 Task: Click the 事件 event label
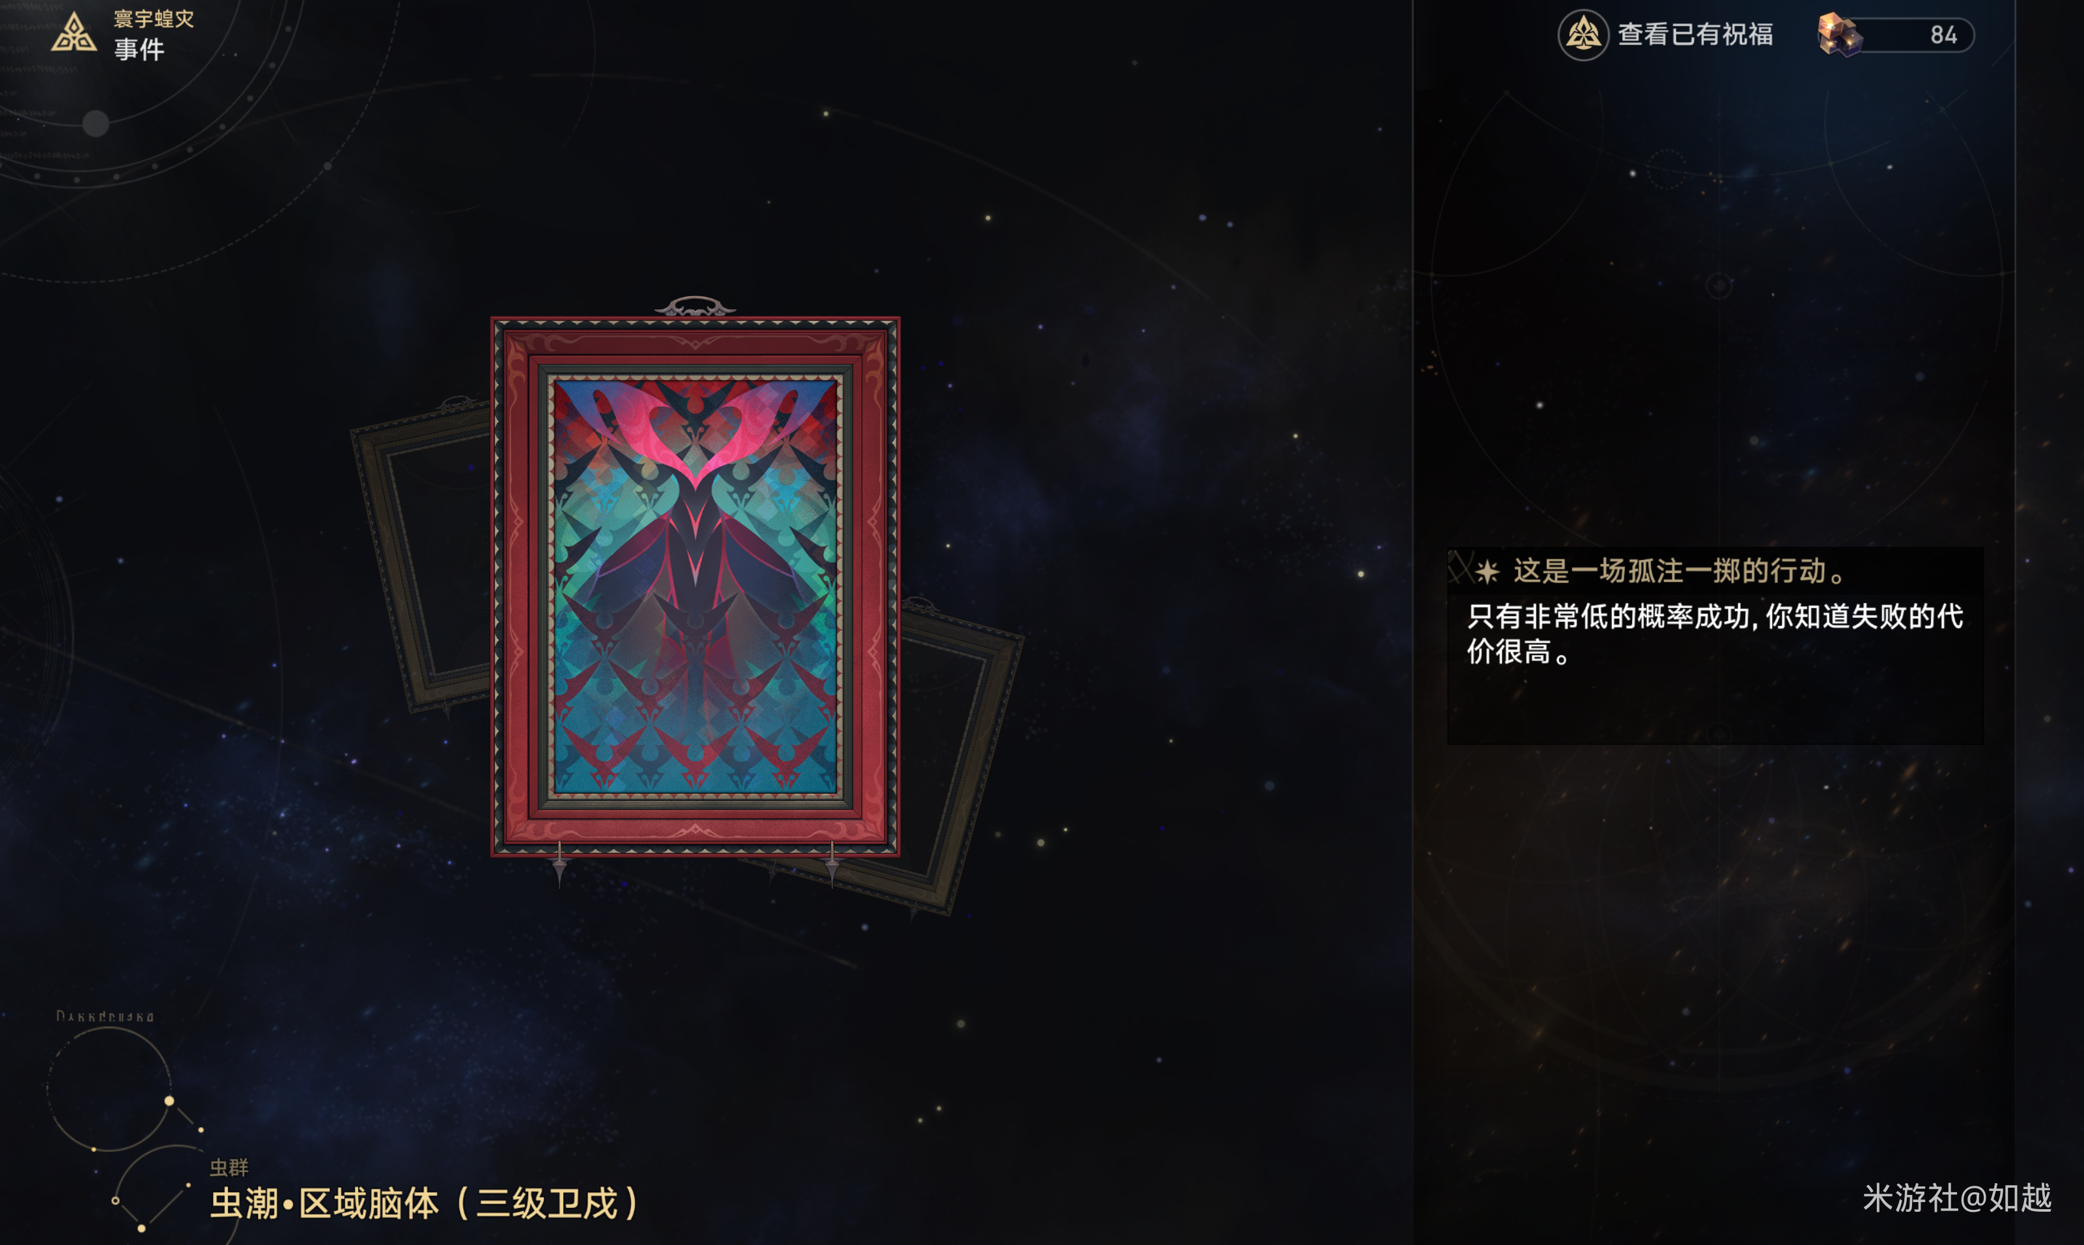click(139, 49)
